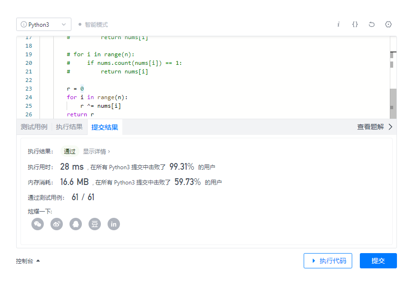Click the curly braces format code icon
This screenshot has width=406, height=286.
[355, 24]
